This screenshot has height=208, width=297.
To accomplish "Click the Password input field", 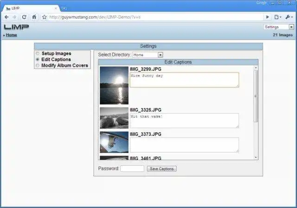I will [x=132, y=169].
